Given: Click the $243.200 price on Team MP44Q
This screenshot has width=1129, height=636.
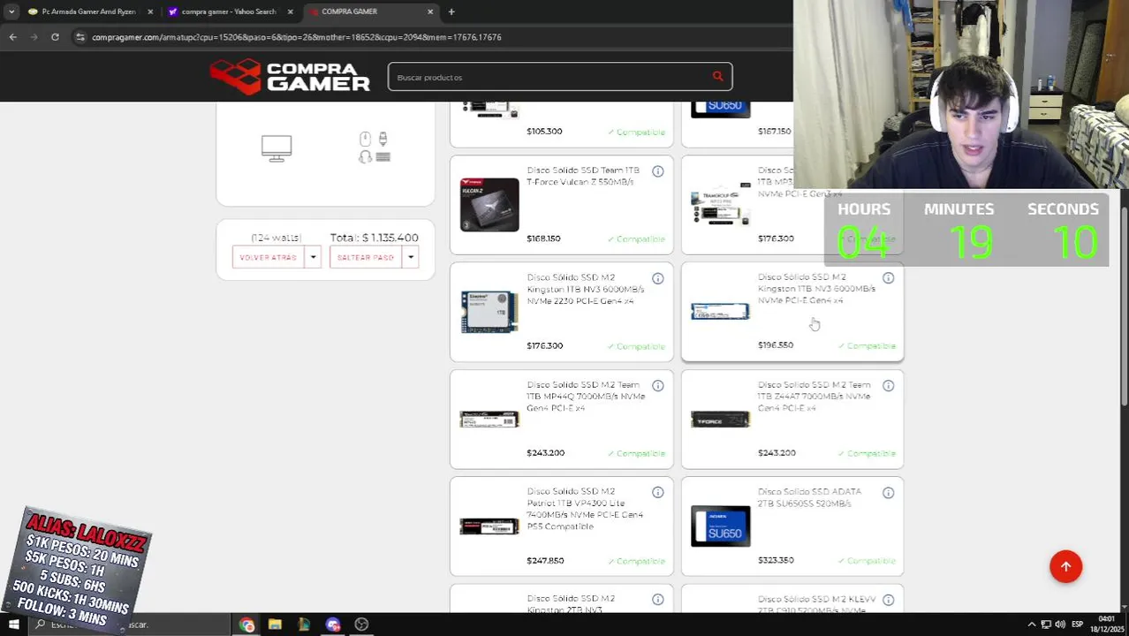Looking at the screenshot, I should pos(545,452).
